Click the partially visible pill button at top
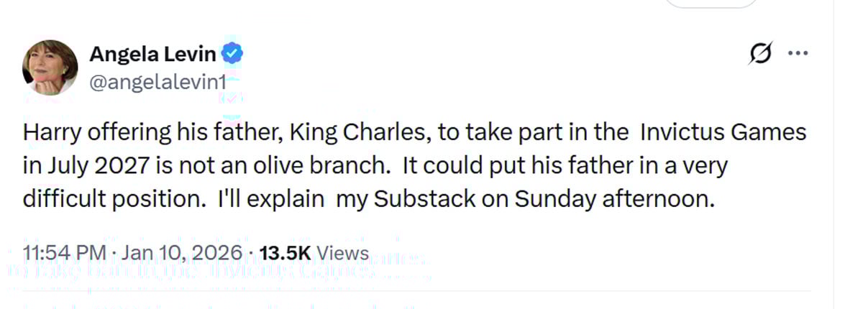 click(x=711, y=4)
